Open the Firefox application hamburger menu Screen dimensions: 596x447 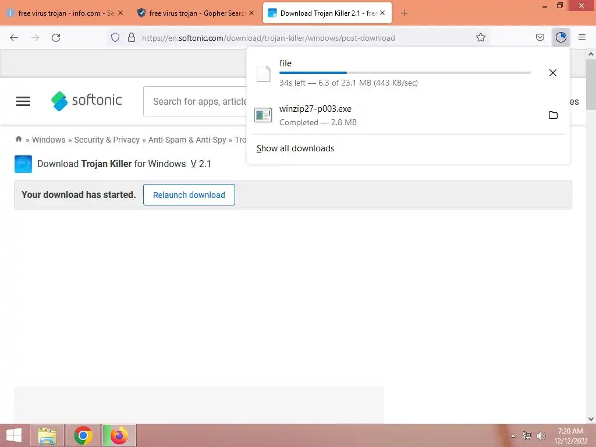(x=582, y=37)
